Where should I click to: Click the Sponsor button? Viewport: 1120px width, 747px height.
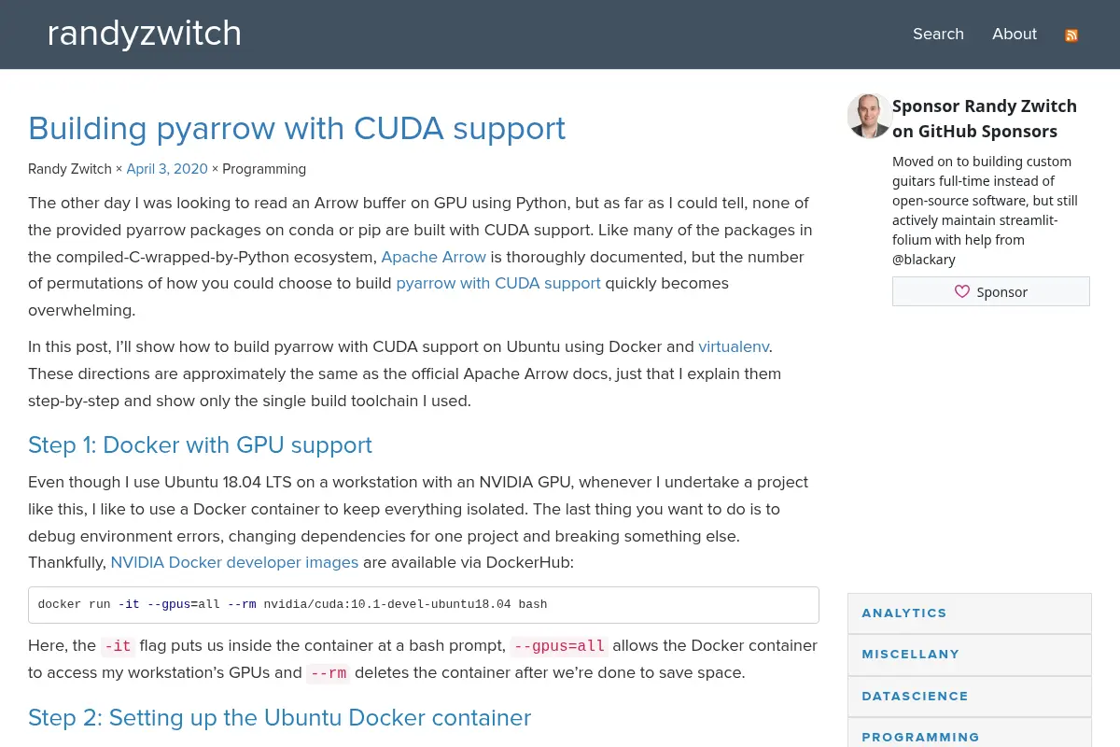coord(991,291)
